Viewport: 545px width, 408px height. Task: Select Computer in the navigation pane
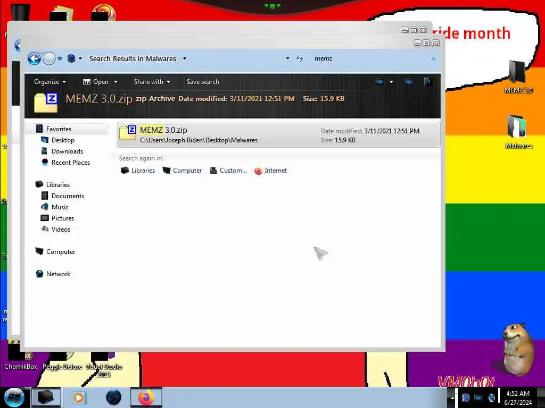[61, 251]
